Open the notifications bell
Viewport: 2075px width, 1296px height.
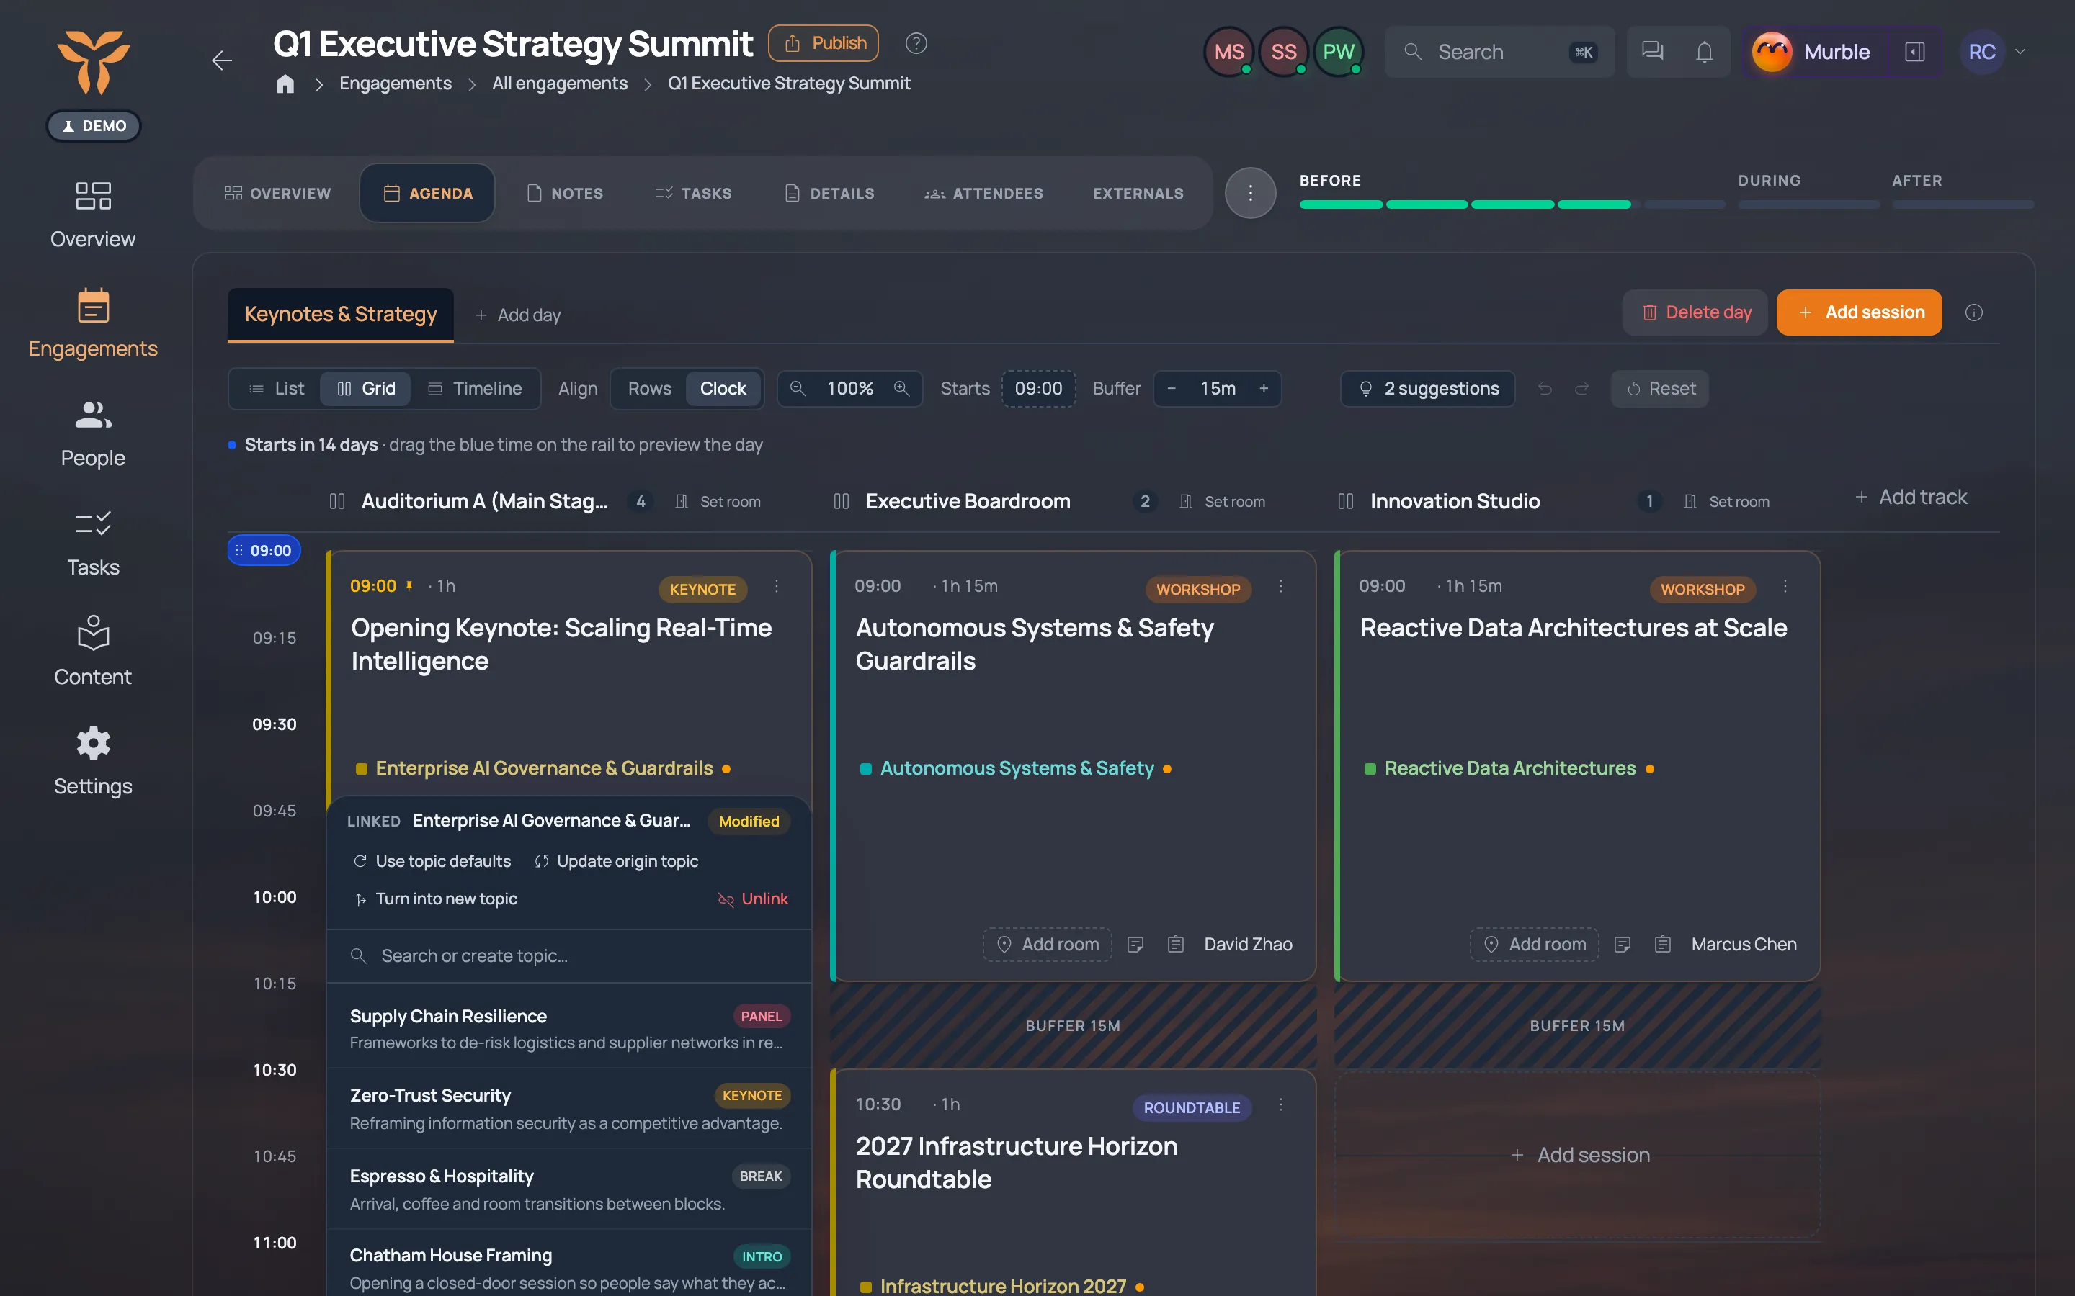pos(1705,51)
